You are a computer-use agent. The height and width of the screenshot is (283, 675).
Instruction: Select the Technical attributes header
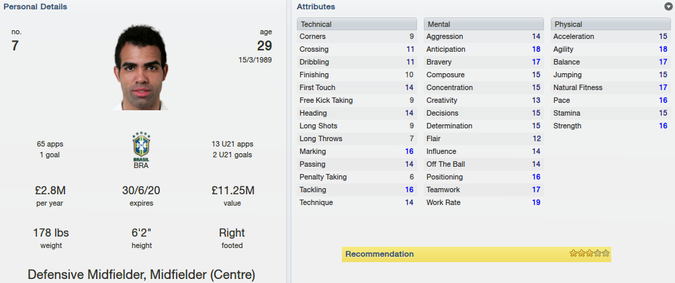pos(357,24)
